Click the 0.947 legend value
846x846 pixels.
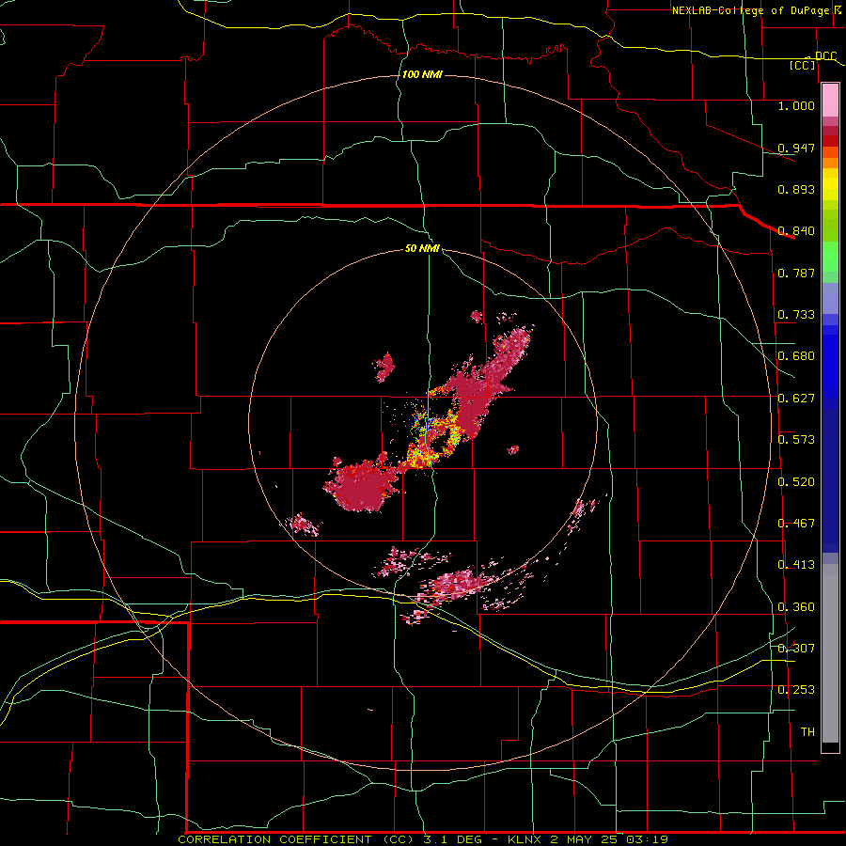click(x=796, y=148)
